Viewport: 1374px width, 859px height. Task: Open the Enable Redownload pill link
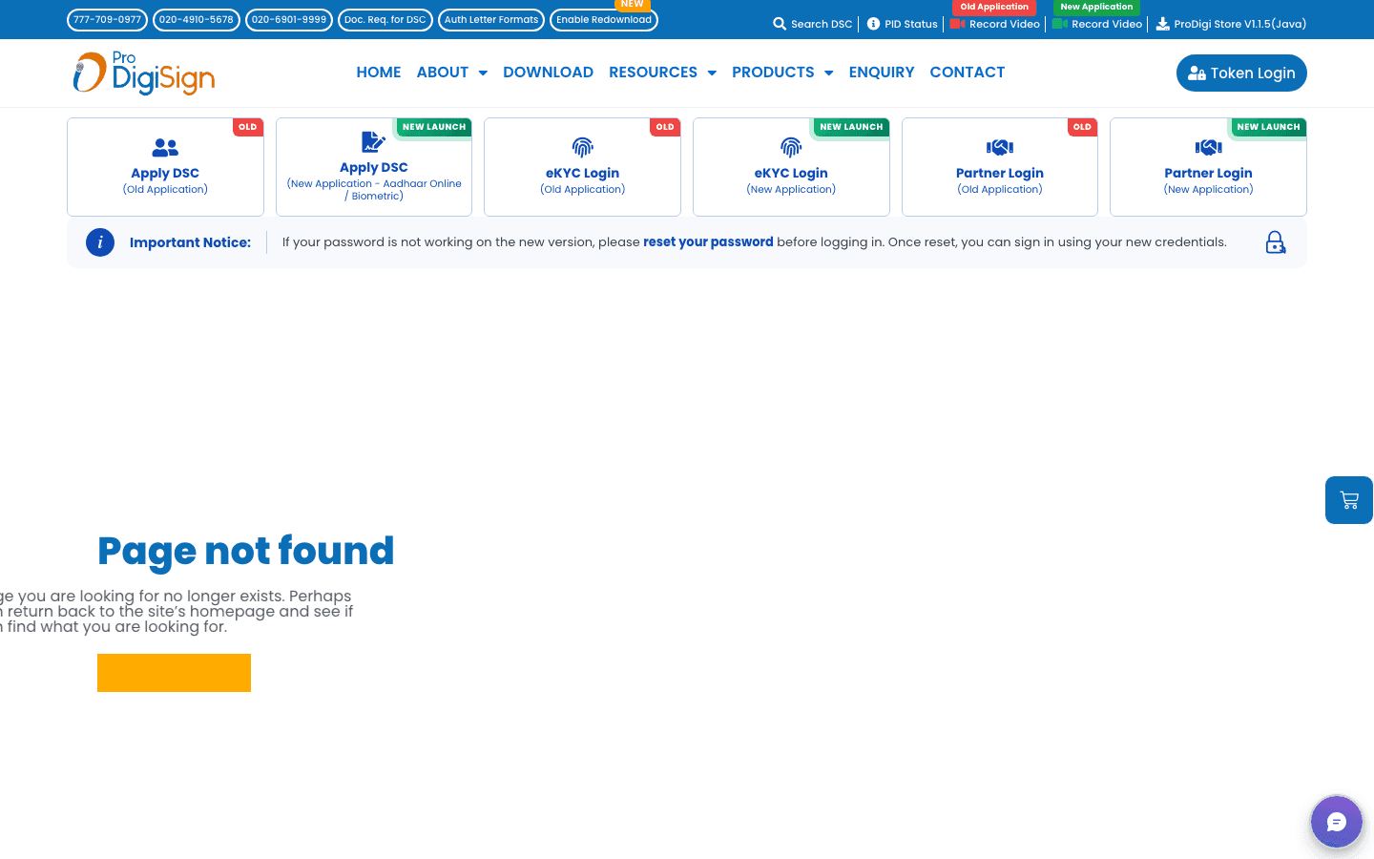pos(604,20)
